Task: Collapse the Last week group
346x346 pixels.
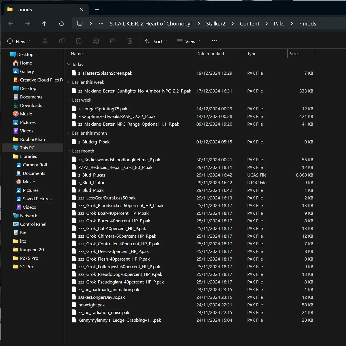Action: [x=69, y=100]
